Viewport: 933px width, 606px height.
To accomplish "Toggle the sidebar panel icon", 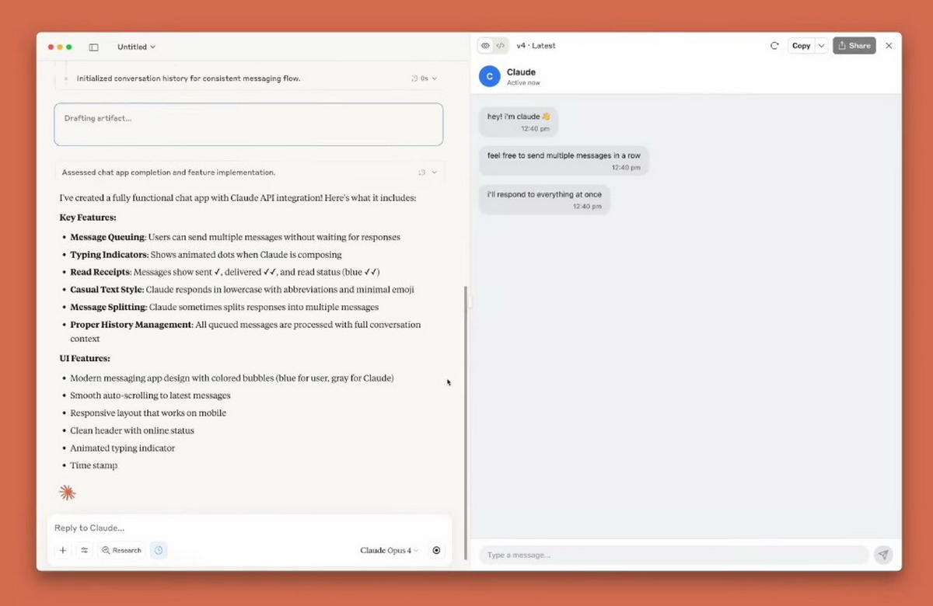I will (94, 47).
